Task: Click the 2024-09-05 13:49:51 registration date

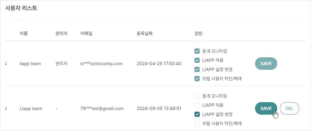Action: tap(159, 109)
